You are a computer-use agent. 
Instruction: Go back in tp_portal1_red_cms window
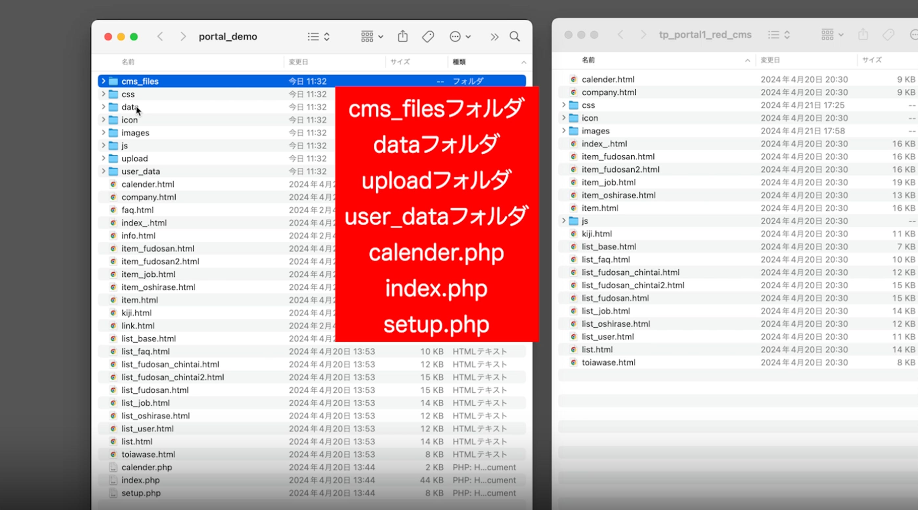click(621, 34)
